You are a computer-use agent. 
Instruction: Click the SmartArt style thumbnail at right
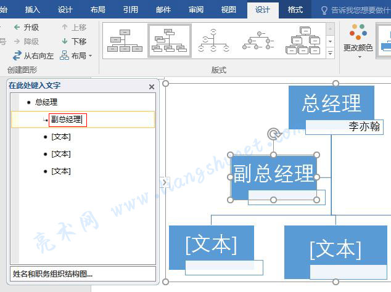[x=384, y=41]
